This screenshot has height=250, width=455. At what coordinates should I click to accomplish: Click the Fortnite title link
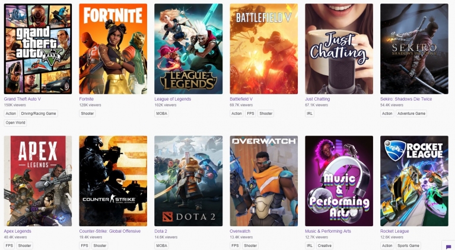pyautogui.click(x=87, y=99)
